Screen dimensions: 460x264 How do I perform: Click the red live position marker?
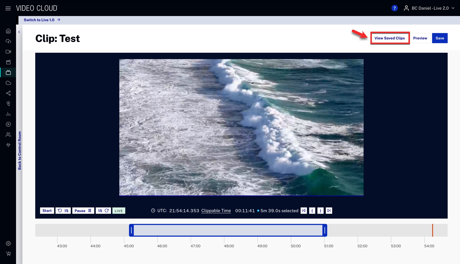pyautogui.click(x=432, y=230)
